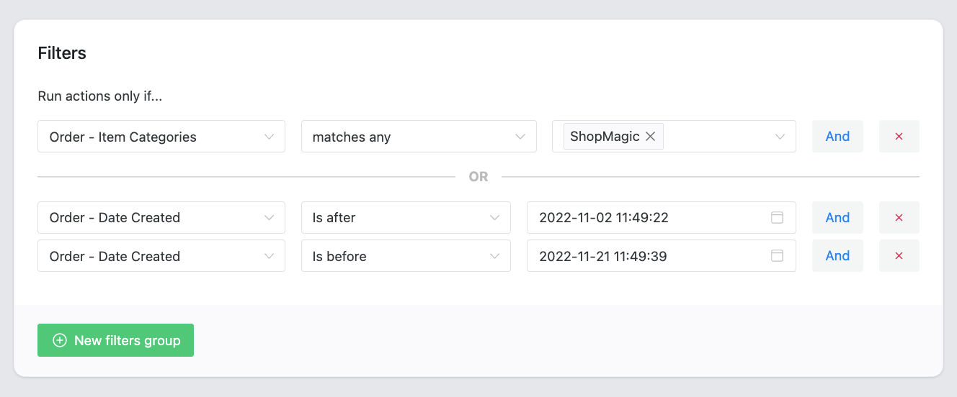Delete the 'Is before' date filter row

(x=899, y=255)
